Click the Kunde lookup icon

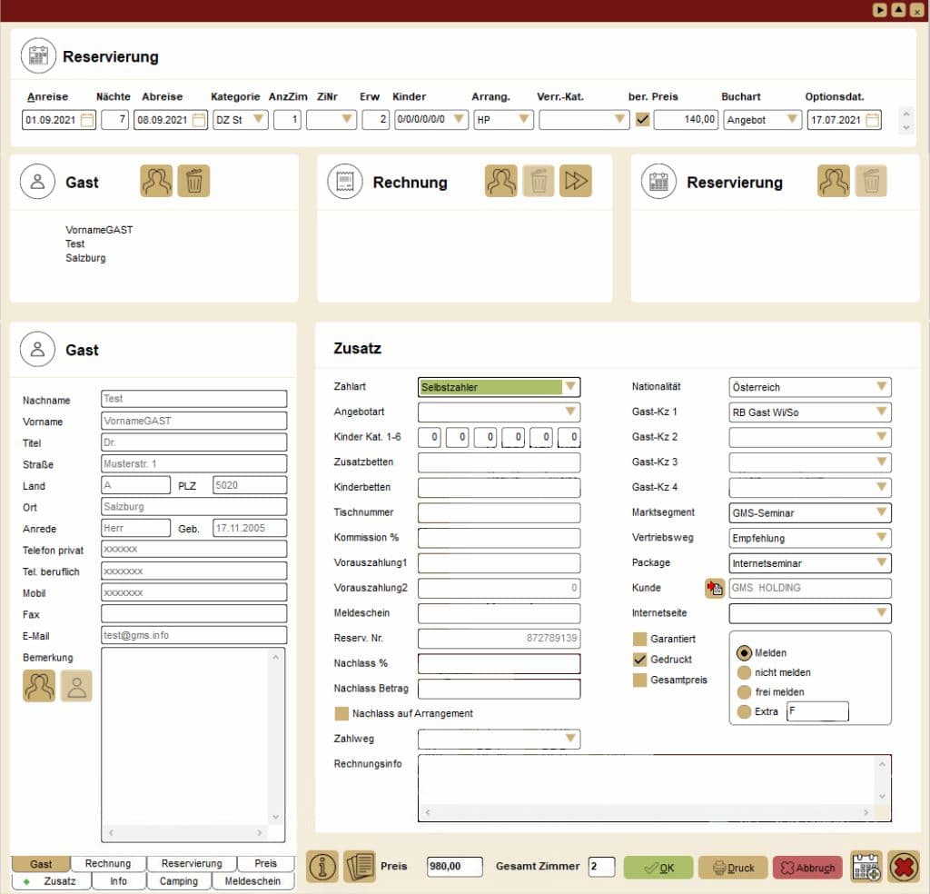(x=715, y=589)
